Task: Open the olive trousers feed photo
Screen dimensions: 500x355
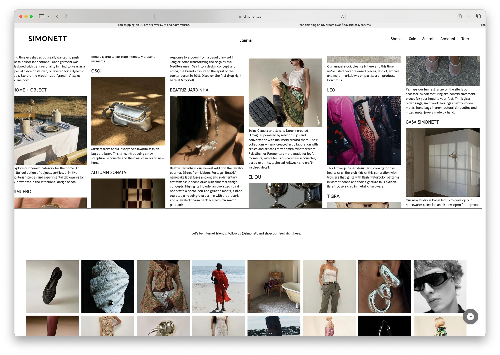Action: pyautogui.click(x=329, y=286)
